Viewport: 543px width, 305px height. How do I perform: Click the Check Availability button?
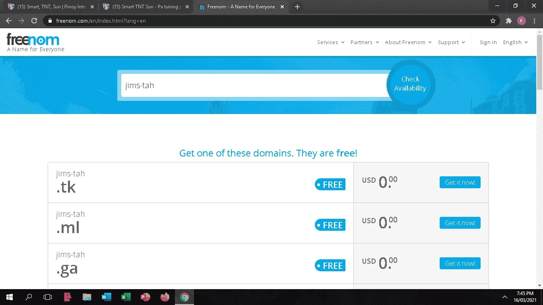pyautogui.click(x=410, y=84)
